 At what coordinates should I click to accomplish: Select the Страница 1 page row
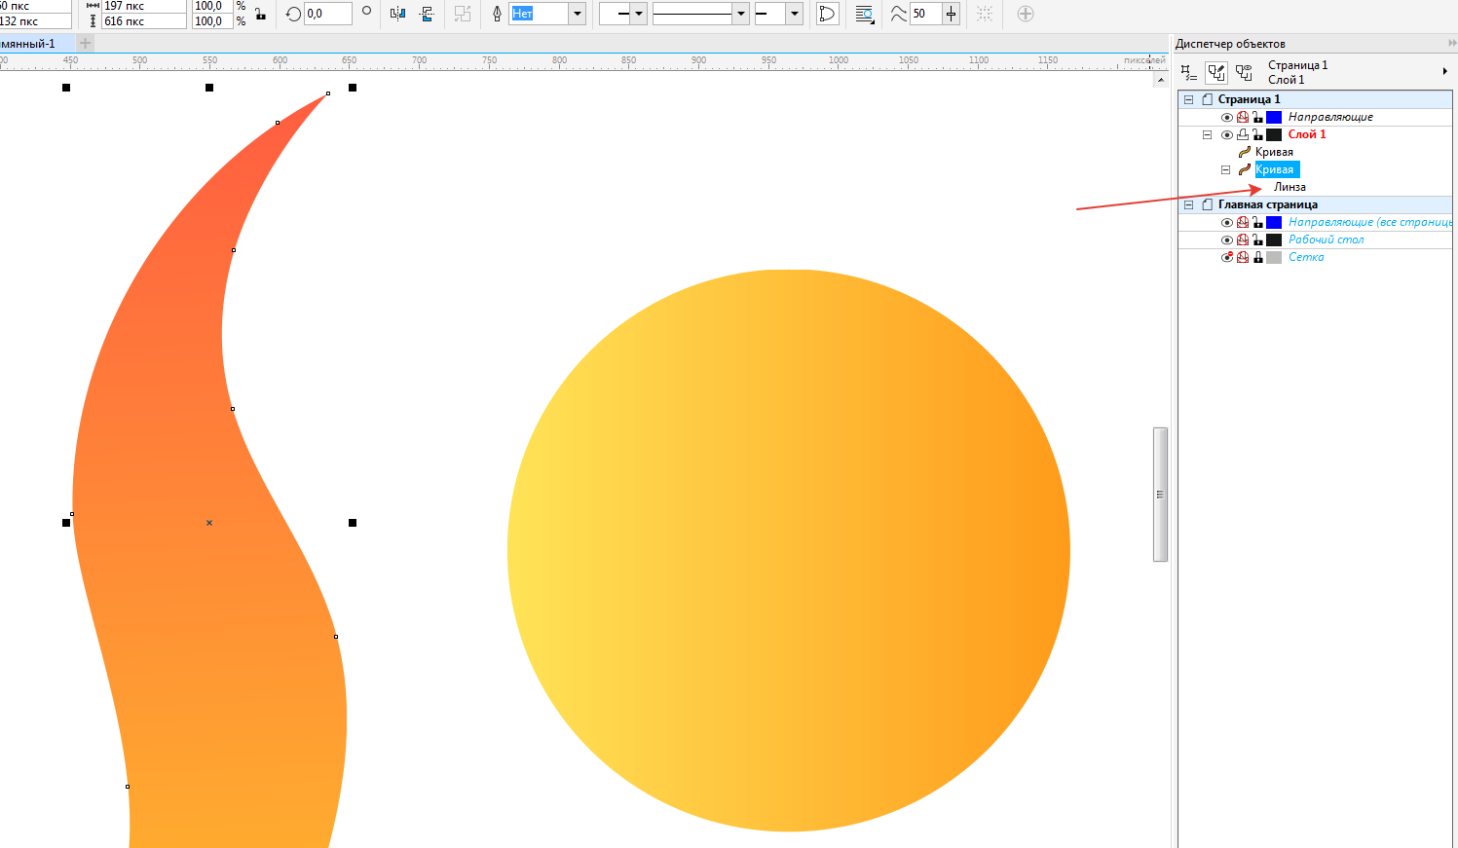tap(1315, 99)
